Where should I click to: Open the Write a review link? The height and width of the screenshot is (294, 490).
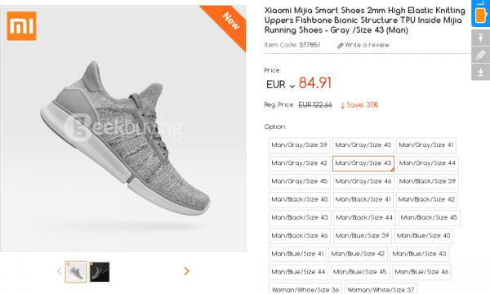click(x=367, y=45)
